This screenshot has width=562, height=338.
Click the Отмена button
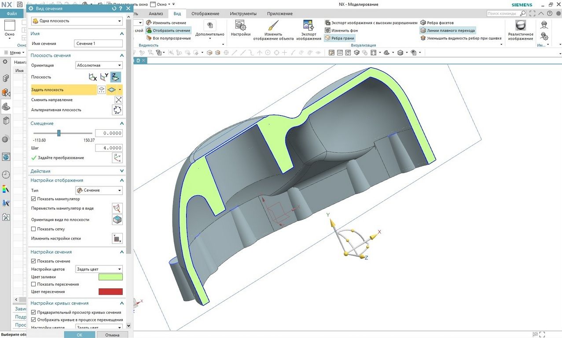click(112, 335)
